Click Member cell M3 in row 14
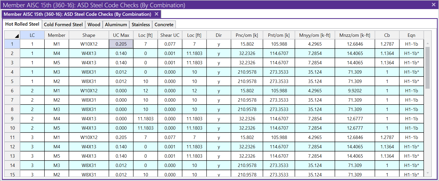The image size is (439, 181). 57,165
